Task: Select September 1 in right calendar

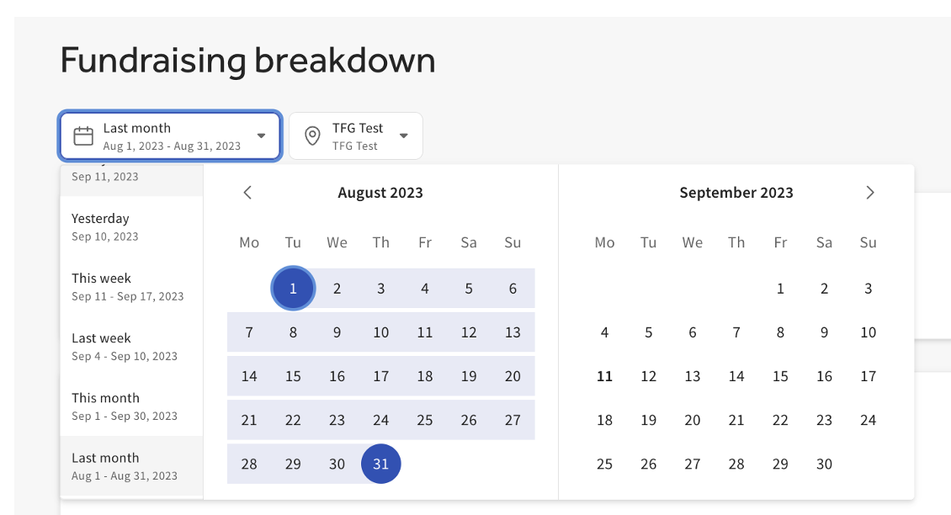Action: click(780, 289)
